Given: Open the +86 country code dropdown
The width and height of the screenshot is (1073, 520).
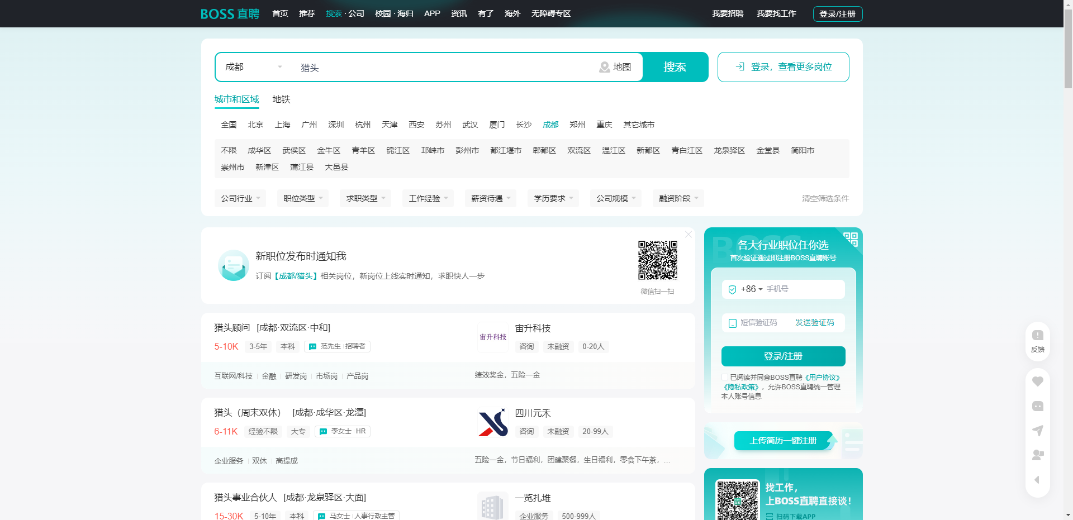Looking at the screenshot, I should pos(751,289).
